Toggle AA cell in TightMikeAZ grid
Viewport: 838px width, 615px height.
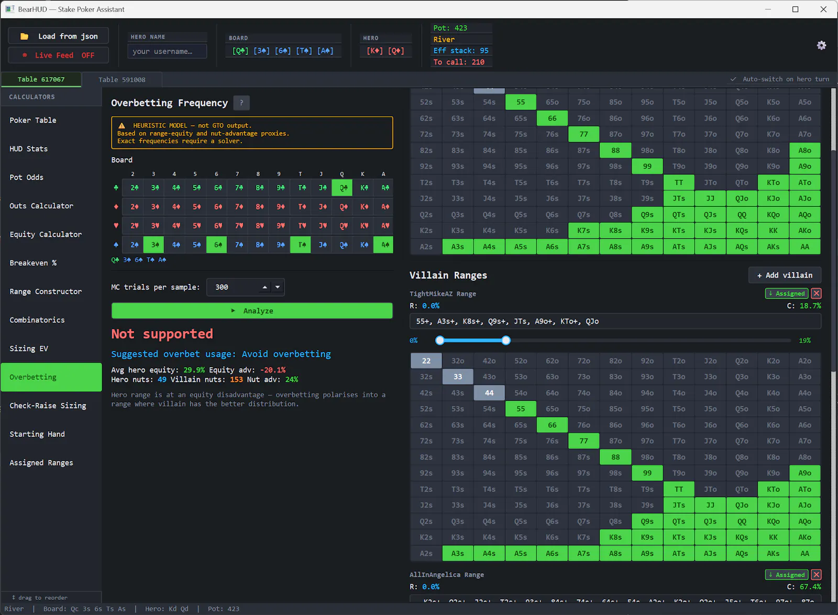click(804, 553)
